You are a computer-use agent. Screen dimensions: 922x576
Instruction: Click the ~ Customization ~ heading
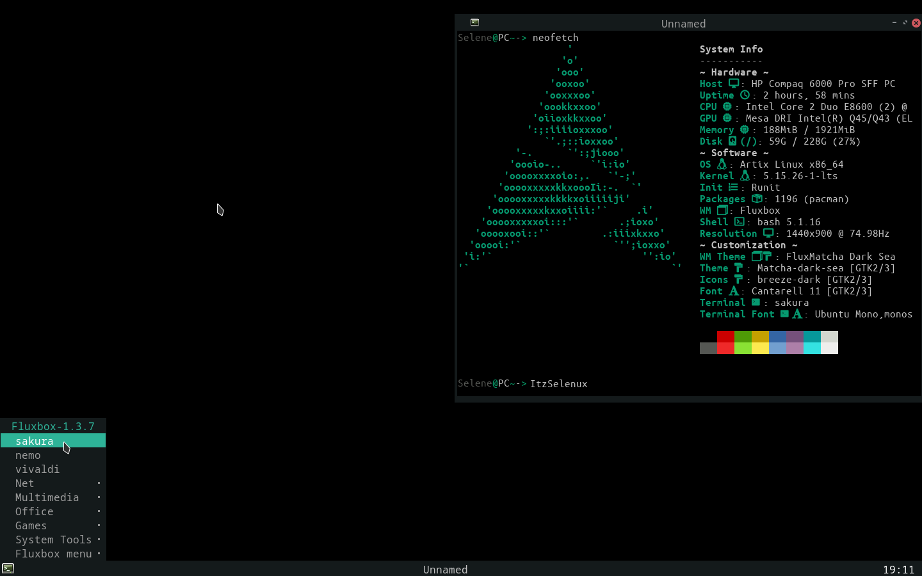[748, 244]
